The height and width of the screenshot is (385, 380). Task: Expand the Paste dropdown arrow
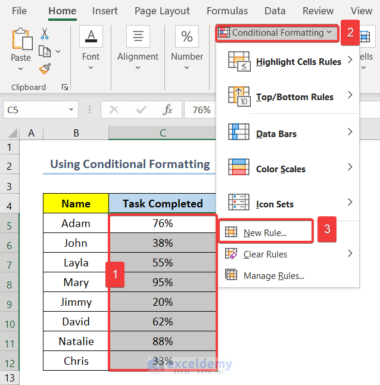tap(21, 69)
